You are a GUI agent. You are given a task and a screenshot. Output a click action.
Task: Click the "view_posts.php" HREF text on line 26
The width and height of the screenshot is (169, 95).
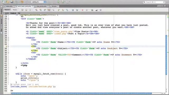point(63,31)
